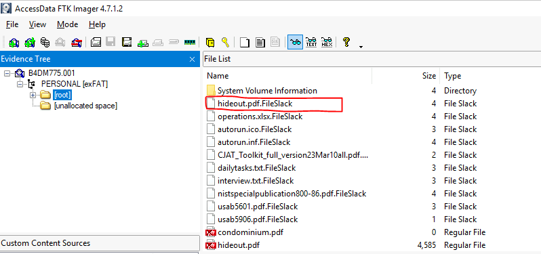Click greyed Create Custom Content Image icon
Screen dimensions: 541x254
(x=158, y=43)
